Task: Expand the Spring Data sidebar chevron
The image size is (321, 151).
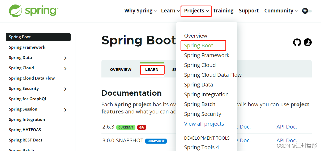Action: (x=65, y=58)
